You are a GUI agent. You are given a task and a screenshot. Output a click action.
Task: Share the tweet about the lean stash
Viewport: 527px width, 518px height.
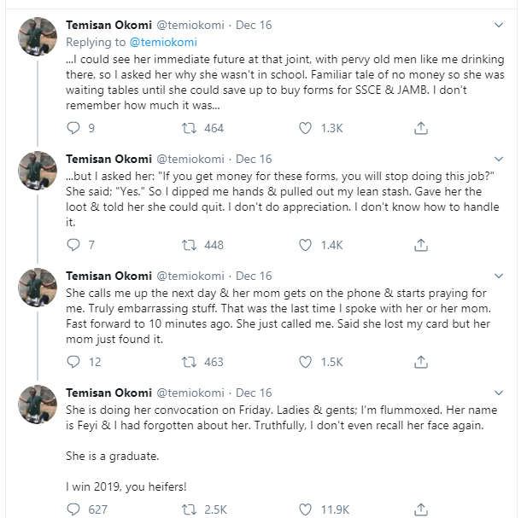pyautogui.click(x=421, y=245)
